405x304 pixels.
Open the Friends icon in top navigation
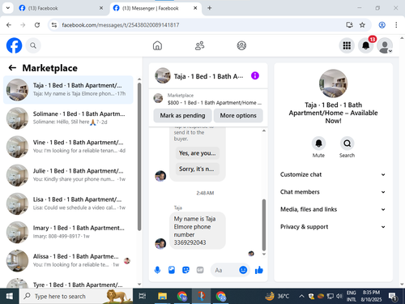[x=199, y=45]
